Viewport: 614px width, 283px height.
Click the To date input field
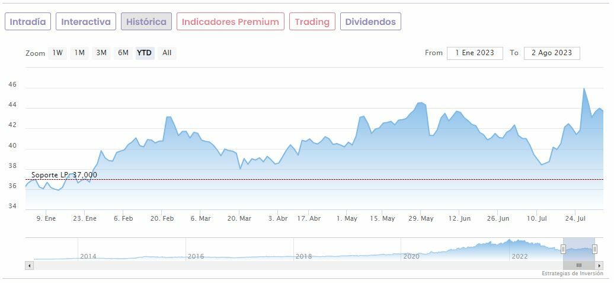pyautogui.click(x=552, y=53)
